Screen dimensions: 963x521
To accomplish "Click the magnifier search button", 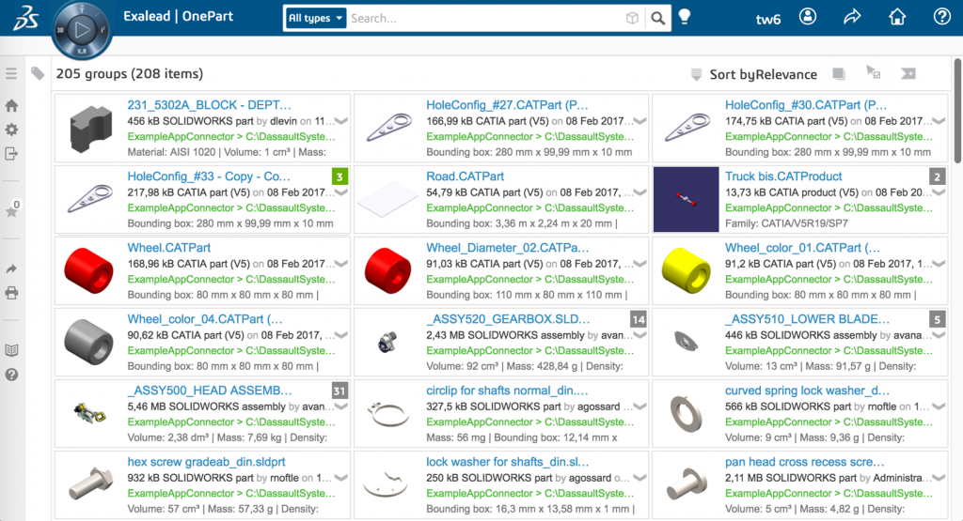I will (x=657, y=19).
